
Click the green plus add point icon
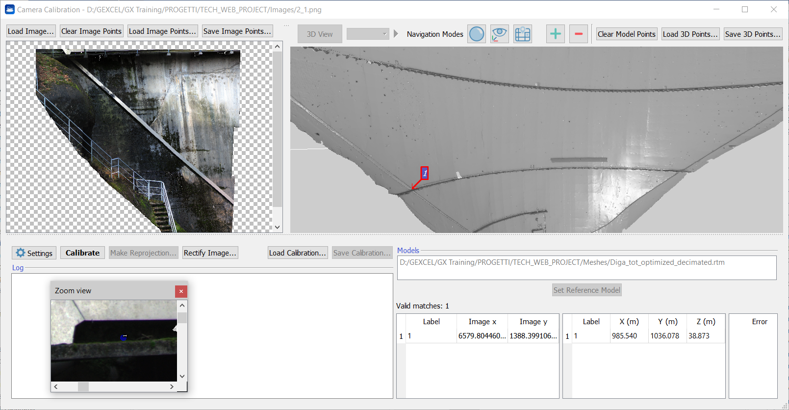coord(555,34)
